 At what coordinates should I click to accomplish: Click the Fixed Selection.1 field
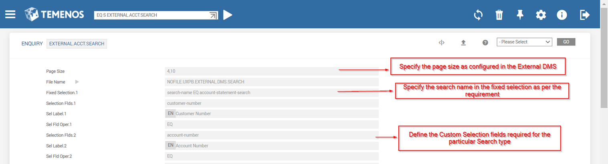pyautogui.click(x=271, y=93)
